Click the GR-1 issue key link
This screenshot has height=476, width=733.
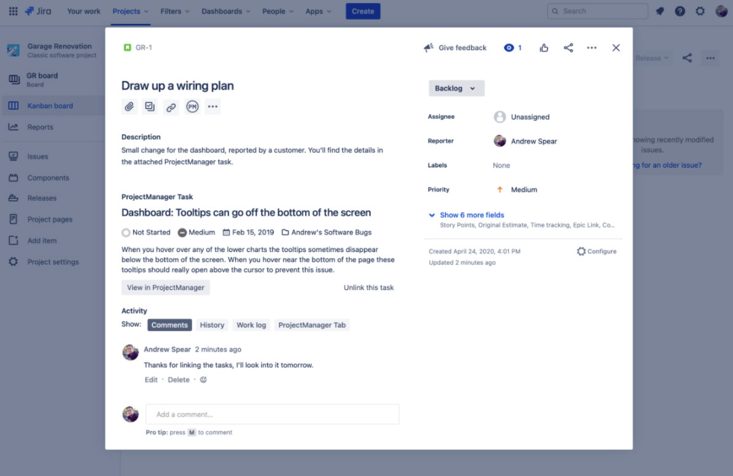click(144, 47)
